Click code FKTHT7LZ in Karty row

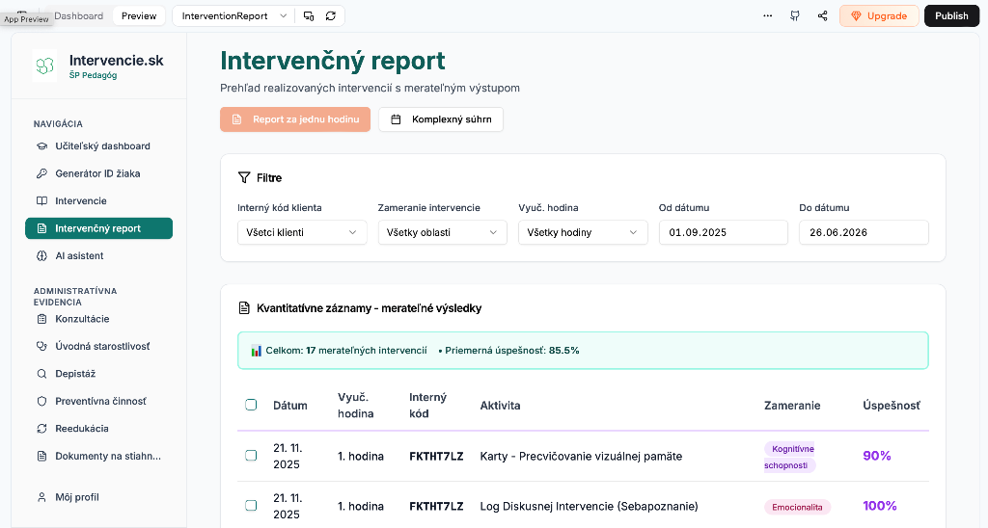coord(436,457)
